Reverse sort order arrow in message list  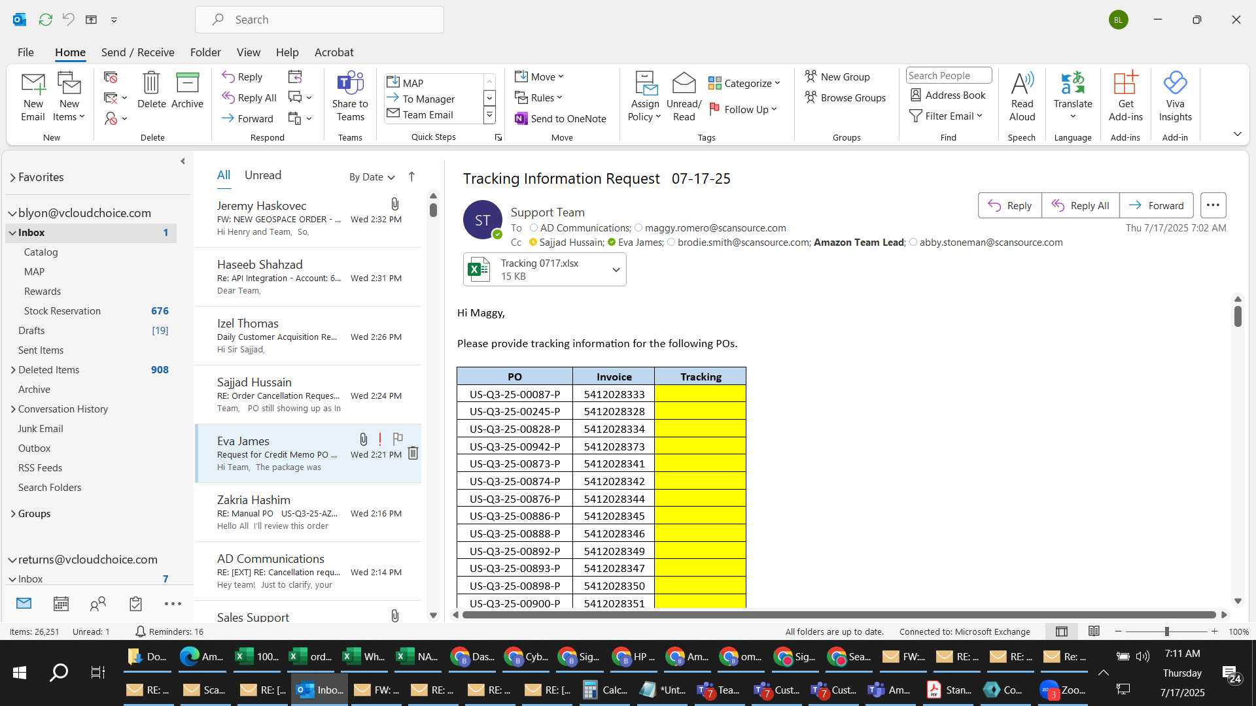point(411,176)
